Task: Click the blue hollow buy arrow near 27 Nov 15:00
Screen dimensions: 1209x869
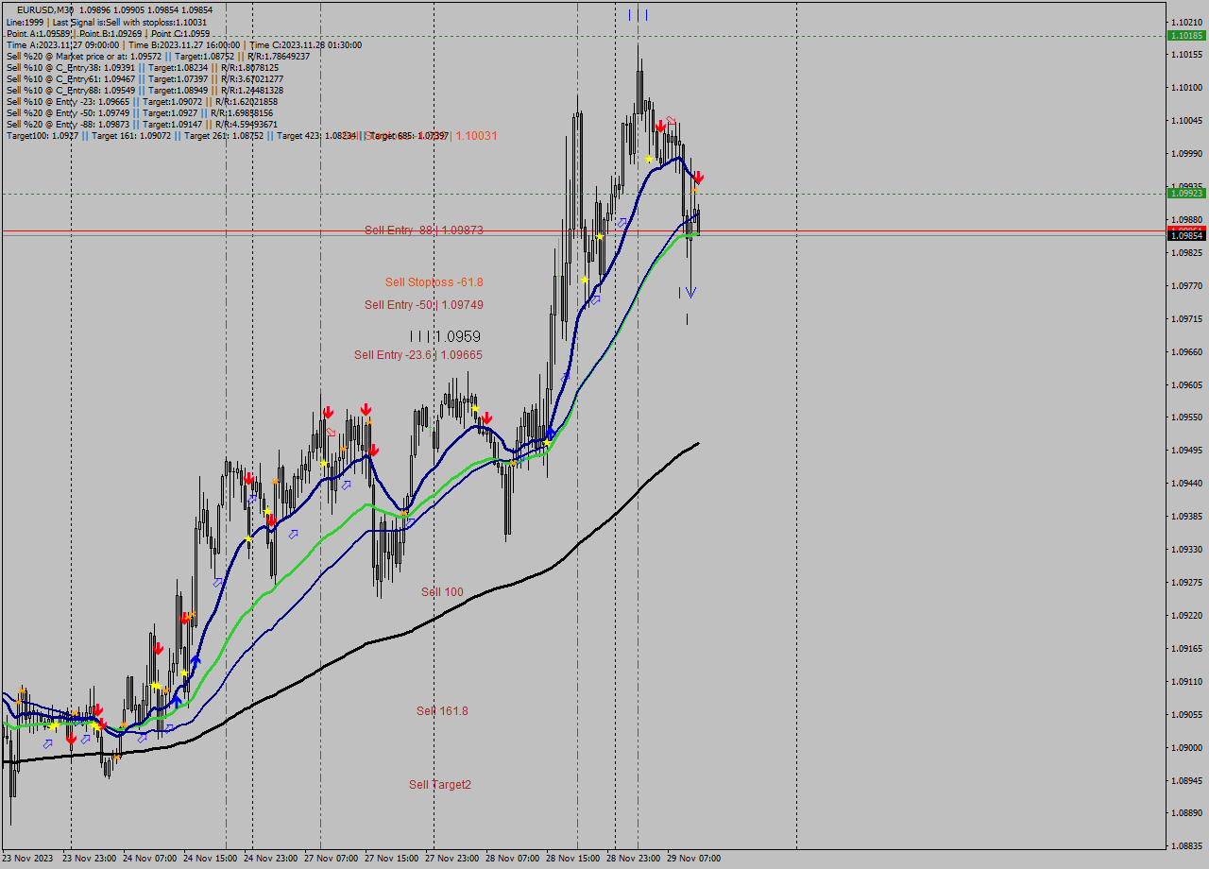Action: (x=411, y=523)
